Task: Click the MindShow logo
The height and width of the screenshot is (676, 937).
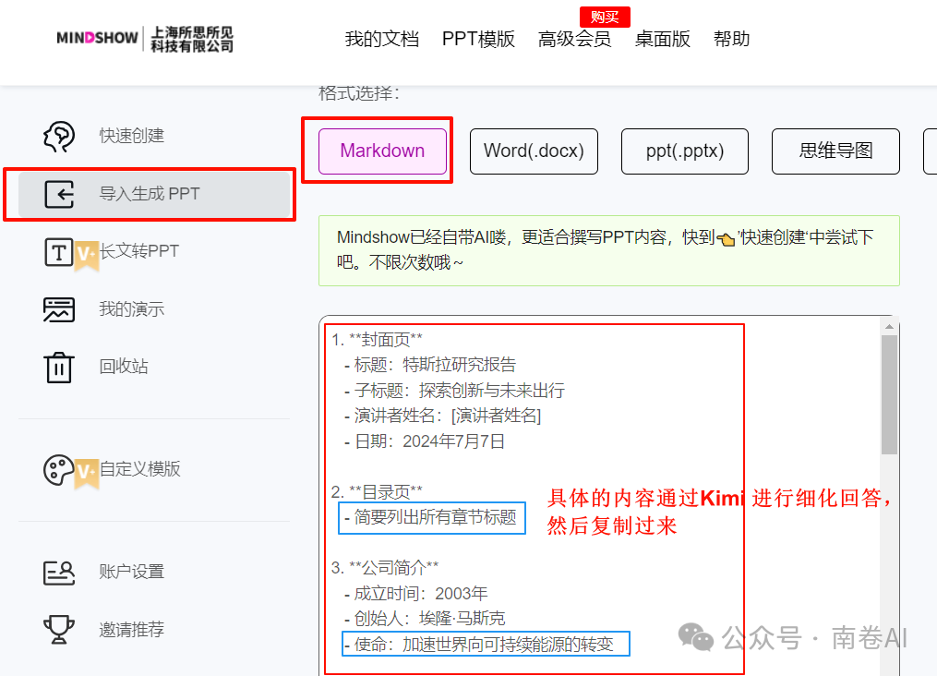Action: [x=145, y=39]
